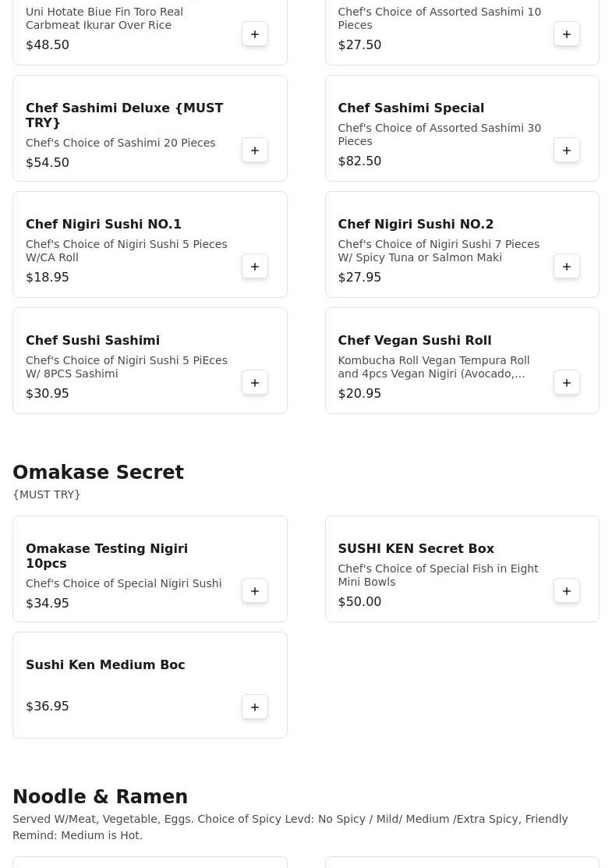Viewport: 612px width, 868px height.
Task: Add the $27.50 assorted sashimi 10 pieces
Action: [x=567, y=34]
